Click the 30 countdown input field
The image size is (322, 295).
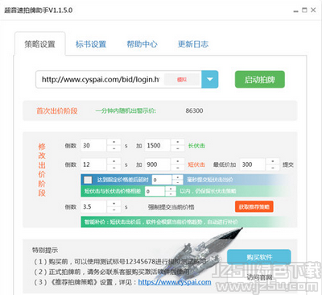coord(94,145)
